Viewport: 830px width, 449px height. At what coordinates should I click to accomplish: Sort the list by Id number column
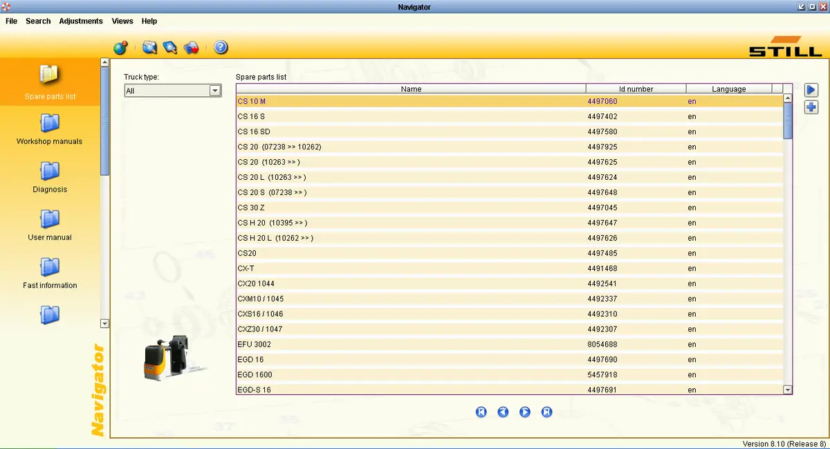[x=636, y=89]
